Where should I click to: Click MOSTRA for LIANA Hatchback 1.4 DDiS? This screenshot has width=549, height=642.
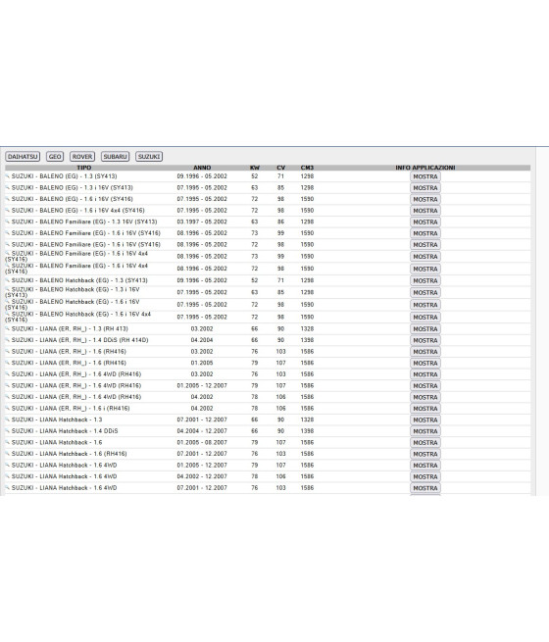coord(425,431)
